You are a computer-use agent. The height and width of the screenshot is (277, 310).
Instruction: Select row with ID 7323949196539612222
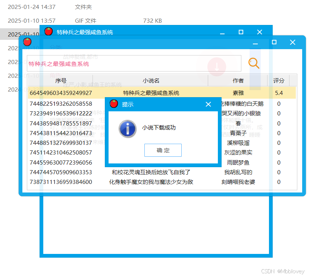(61, 114)
